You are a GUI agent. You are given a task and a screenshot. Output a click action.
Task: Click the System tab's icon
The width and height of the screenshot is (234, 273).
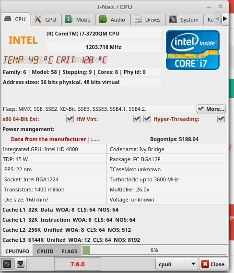point(173,19)
